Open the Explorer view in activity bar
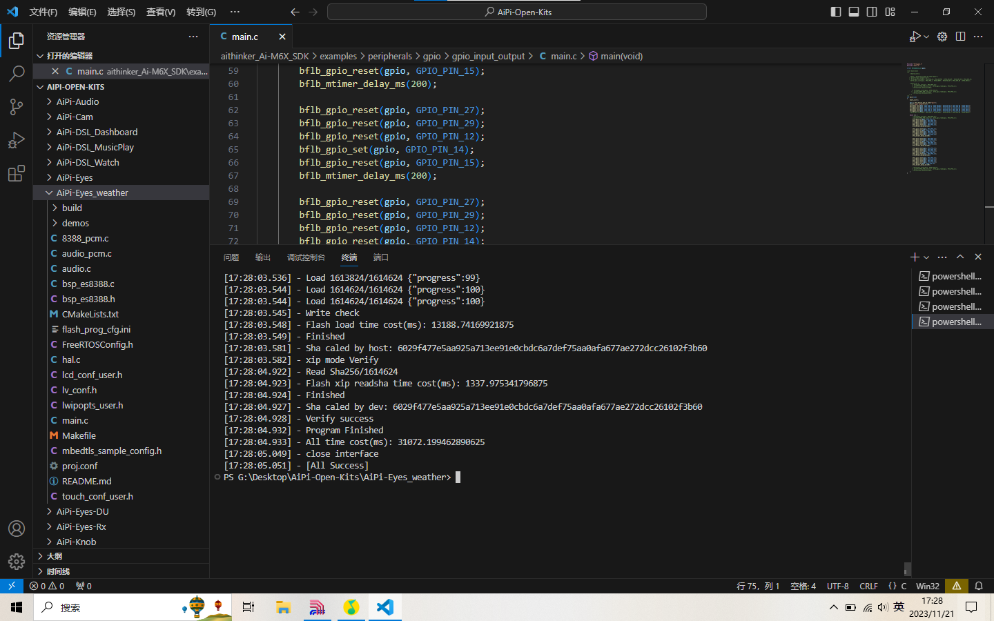 point(17,41)
